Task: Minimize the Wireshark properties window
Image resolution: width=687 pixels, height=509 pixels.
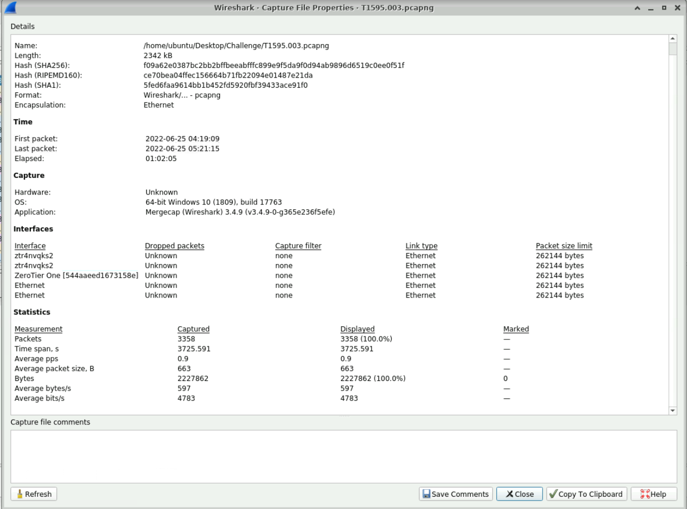Action: coord(650,8)
